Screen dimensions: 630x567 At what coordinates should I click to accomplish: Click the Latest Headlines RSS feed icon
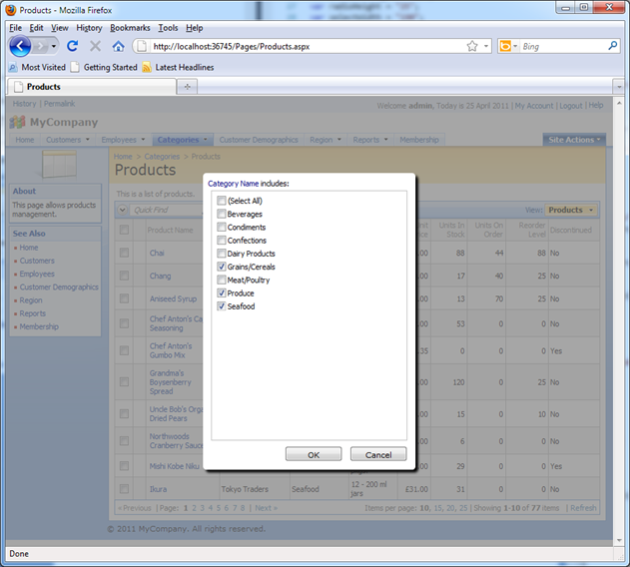pos(147,67)
